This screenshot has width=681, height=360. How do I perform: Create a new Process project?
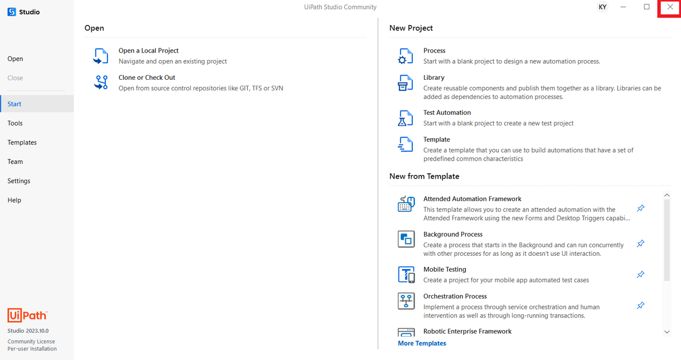[434, 51]
